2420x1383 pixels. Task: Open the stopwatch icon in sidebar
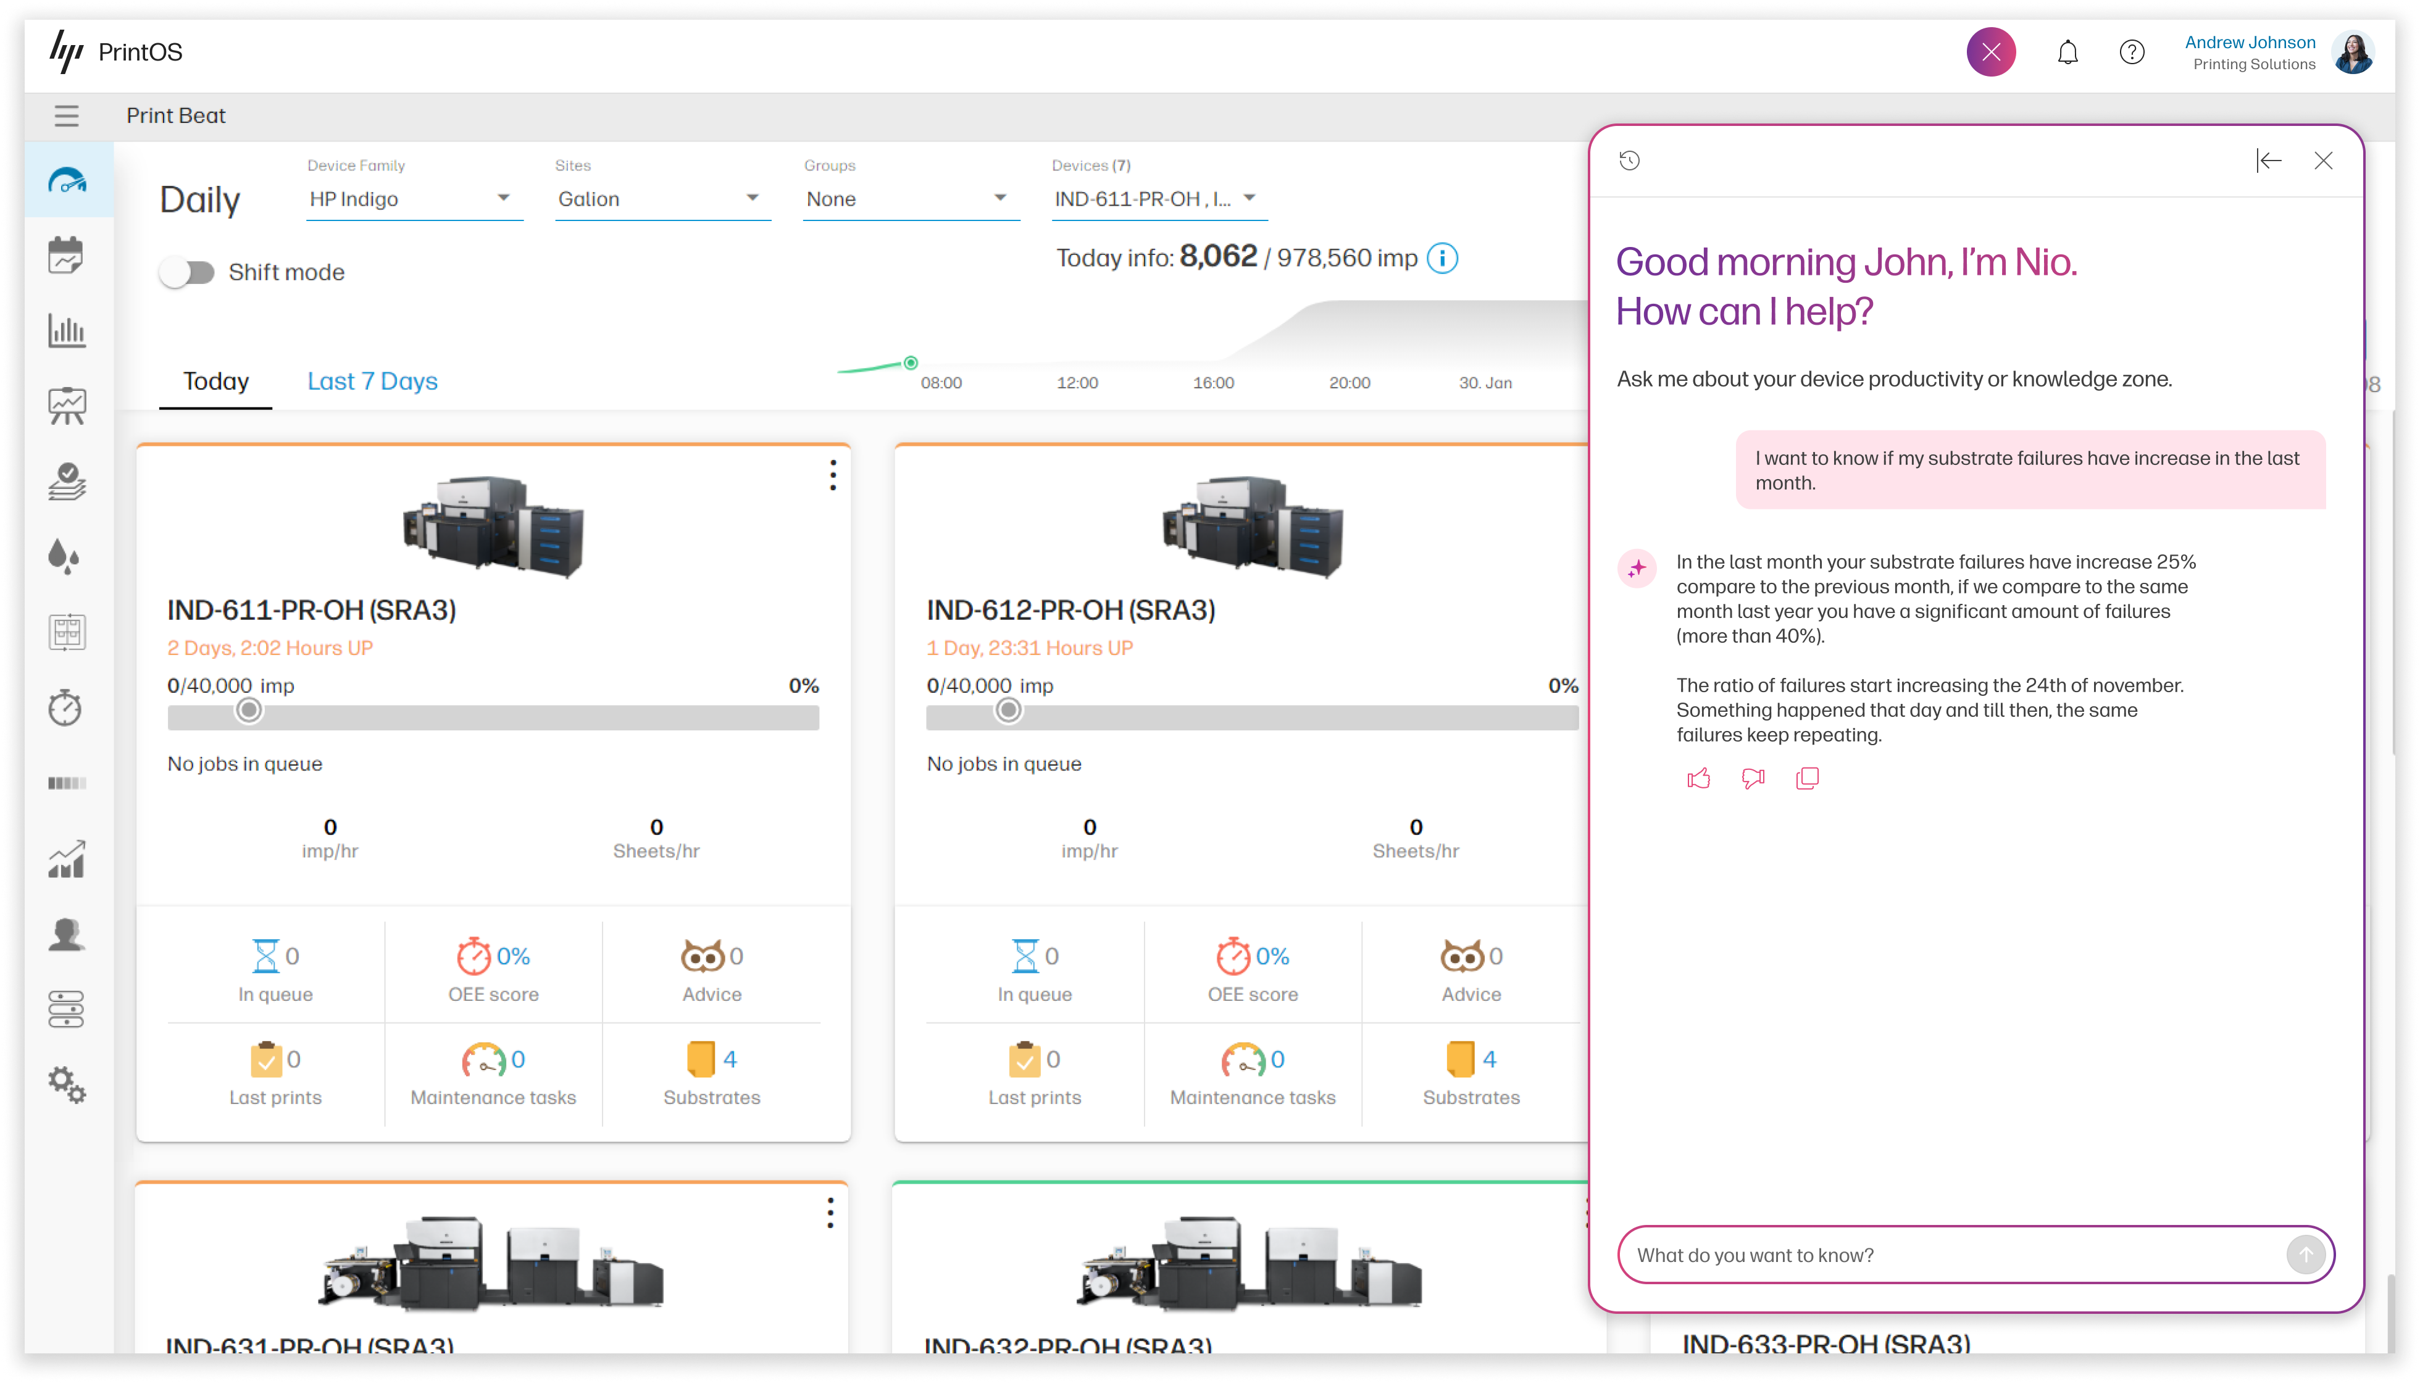click(x=65, y=708)
